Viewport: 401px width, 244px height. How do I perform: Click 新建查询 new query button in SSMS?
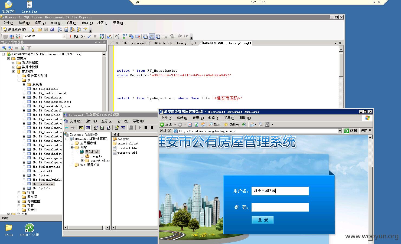[15, 29]
